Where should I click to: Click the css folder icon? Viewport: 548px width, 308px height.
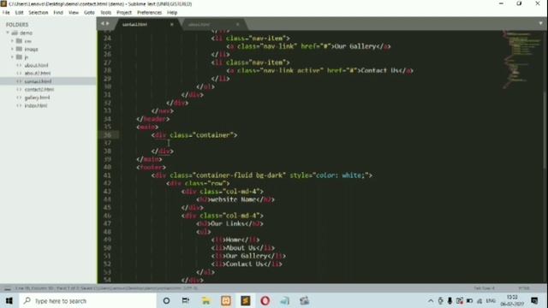(19, 41)
